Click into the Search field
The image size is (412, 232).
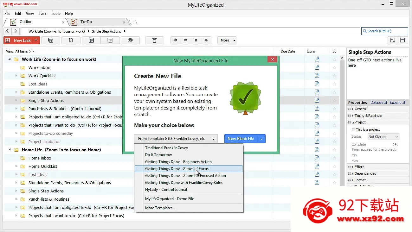click(385, 31)
